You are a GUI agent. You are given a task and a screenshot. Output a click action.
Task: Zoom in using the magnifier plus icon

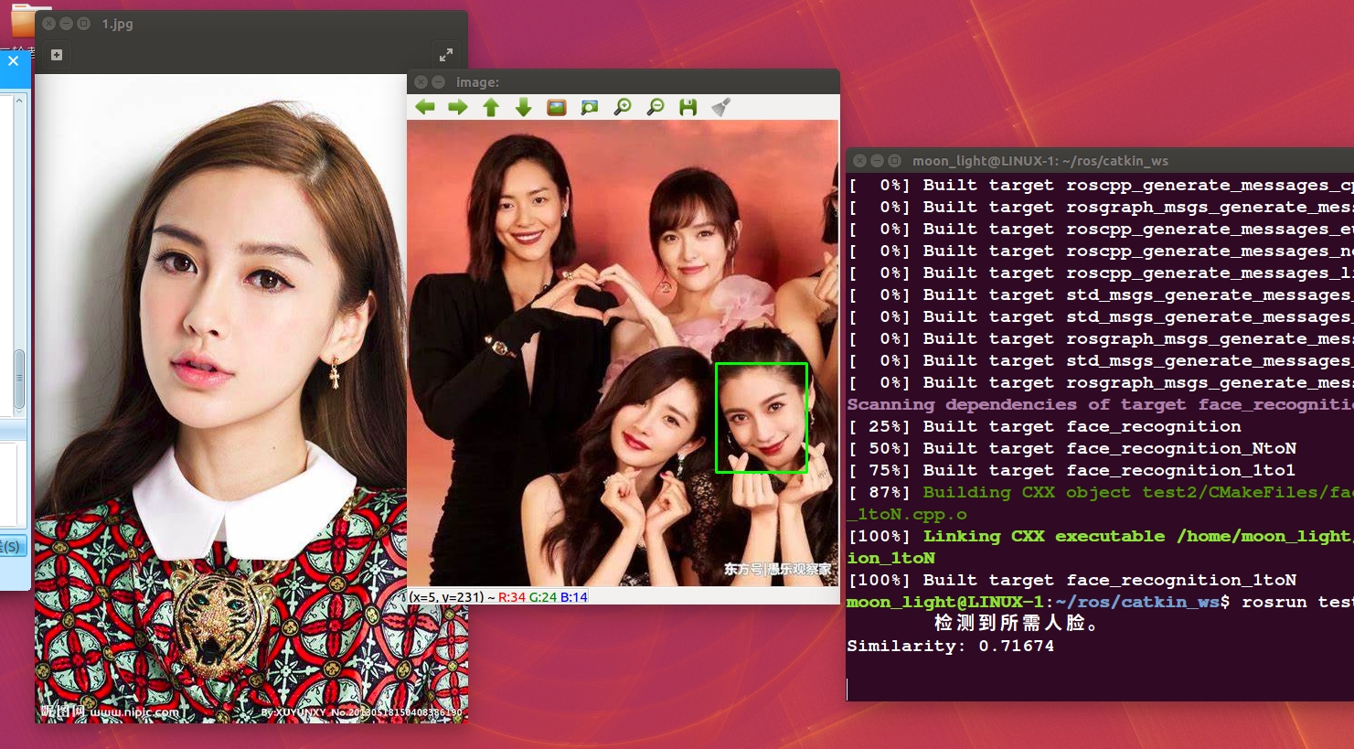point(622,107)
